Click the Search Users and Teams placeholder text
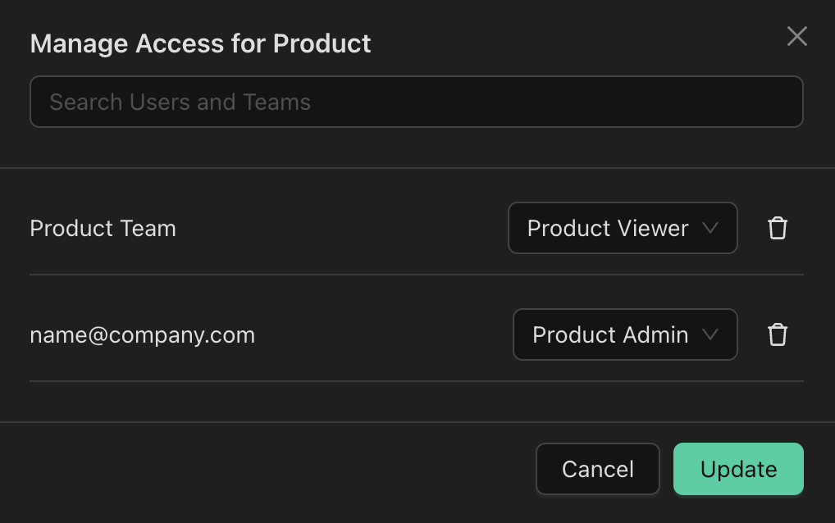The width and height of the screenshot is (835, 523). pos(180,102)
